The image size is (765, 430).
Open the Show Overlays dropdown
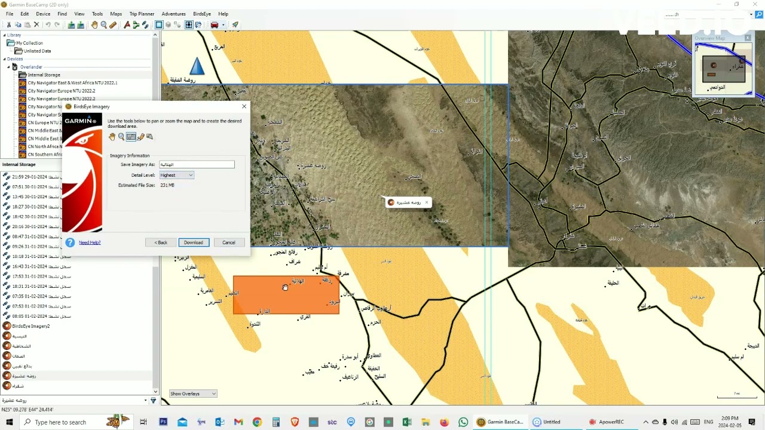coord(193,394)
